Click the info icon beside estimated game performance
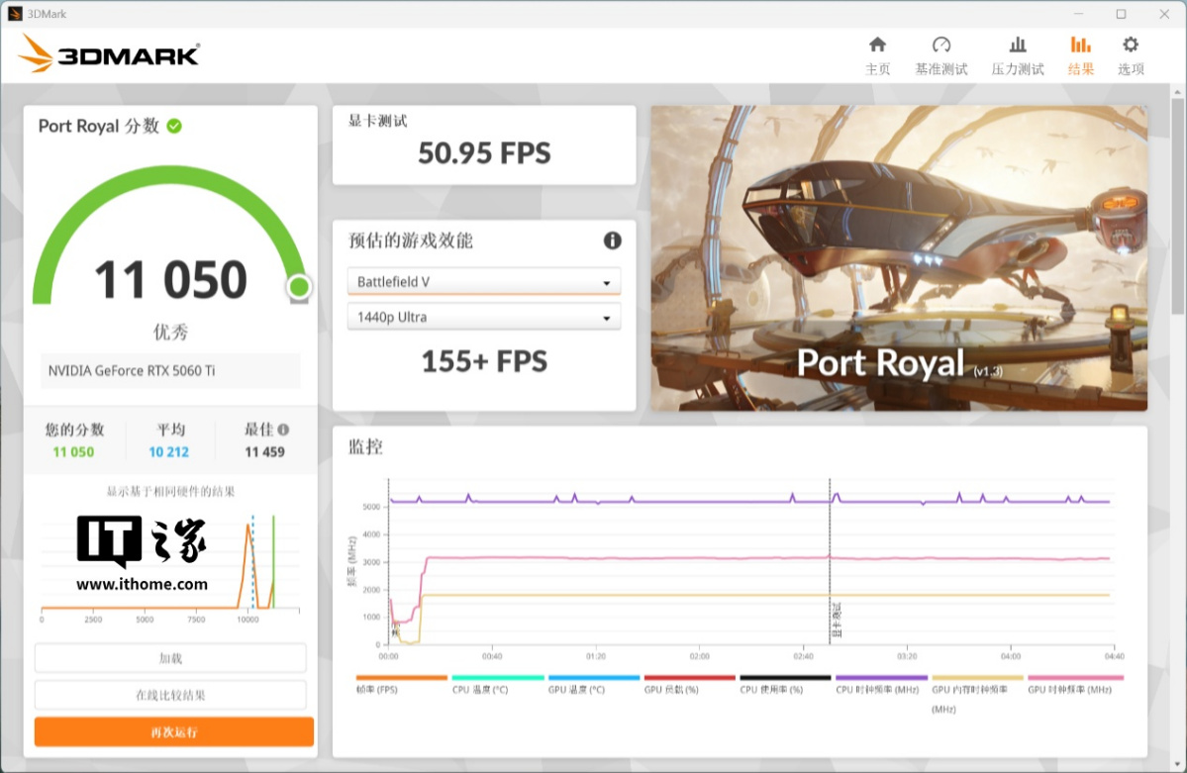The image size is (1187, 773). point(612,241)
